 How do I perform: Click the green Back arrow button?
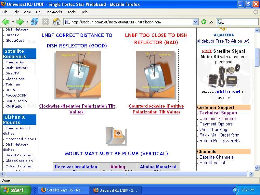[x=6, y=22]
